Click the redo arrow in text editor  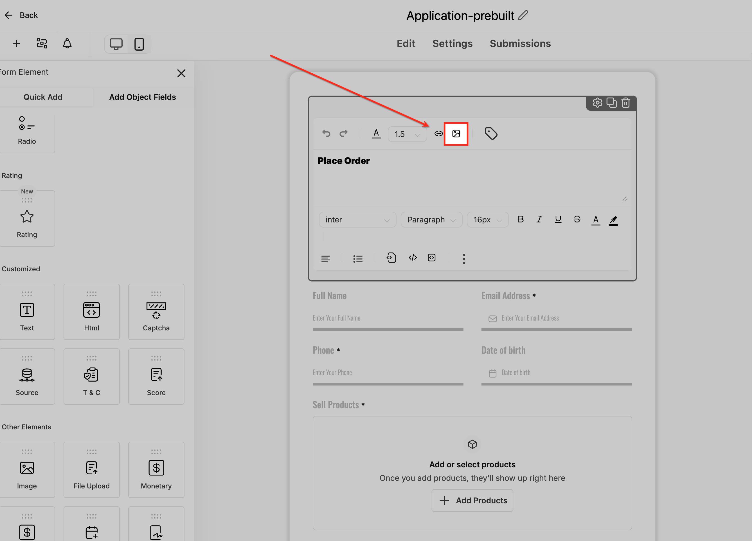click(x=343, y=134)
